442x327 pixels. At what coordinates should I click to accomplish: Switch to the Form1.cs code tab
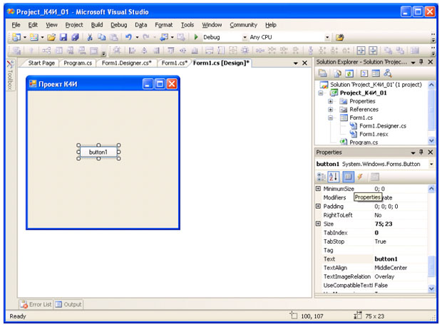174,63
